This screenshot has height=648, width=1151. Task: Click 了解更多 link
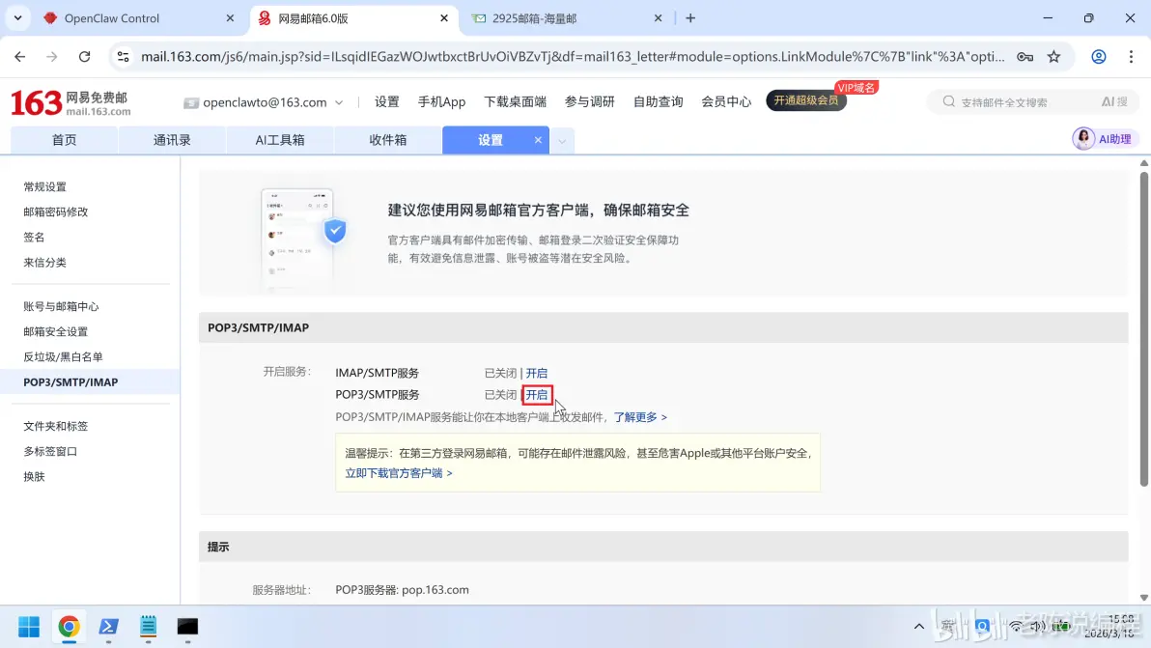pos(640,417)
